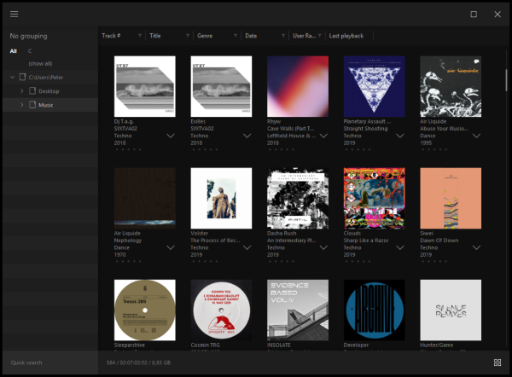Click the filter icon on Track # column
Viewport: 512px width, 377px height.
[139, 36]
